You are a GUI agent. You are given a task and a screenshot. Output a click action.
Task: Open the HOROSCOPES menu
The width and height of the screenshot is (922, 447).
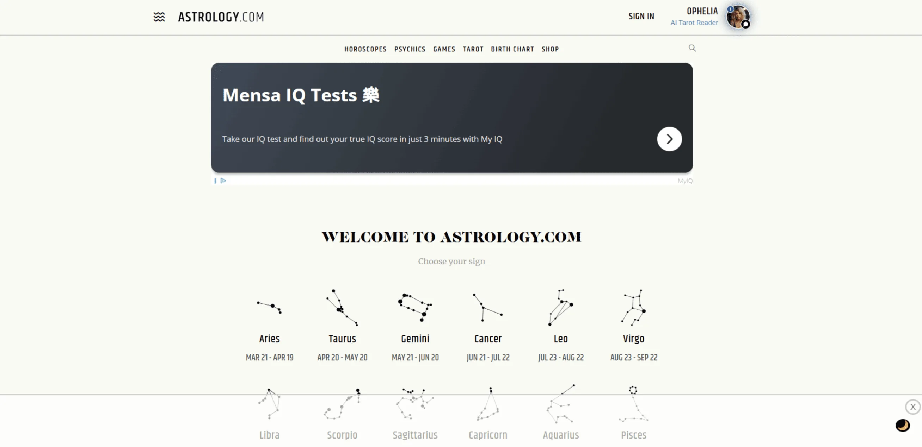point(365,49)
